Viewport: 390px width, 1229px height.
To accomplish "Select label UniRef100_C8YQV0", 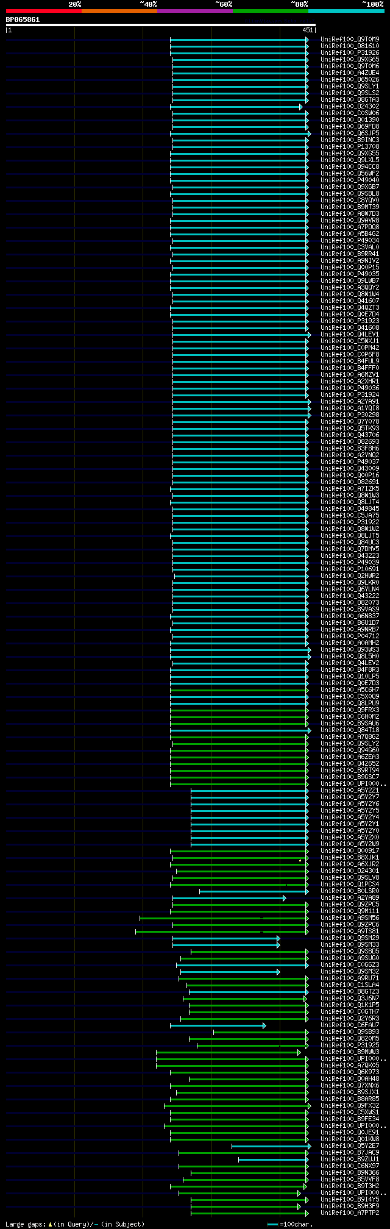I will [x=350, y=201].
